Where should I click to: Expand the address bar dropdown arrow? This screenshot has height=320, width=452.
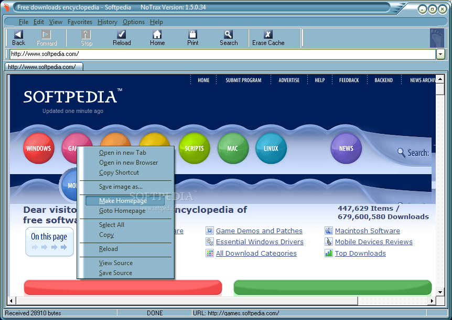440,54
